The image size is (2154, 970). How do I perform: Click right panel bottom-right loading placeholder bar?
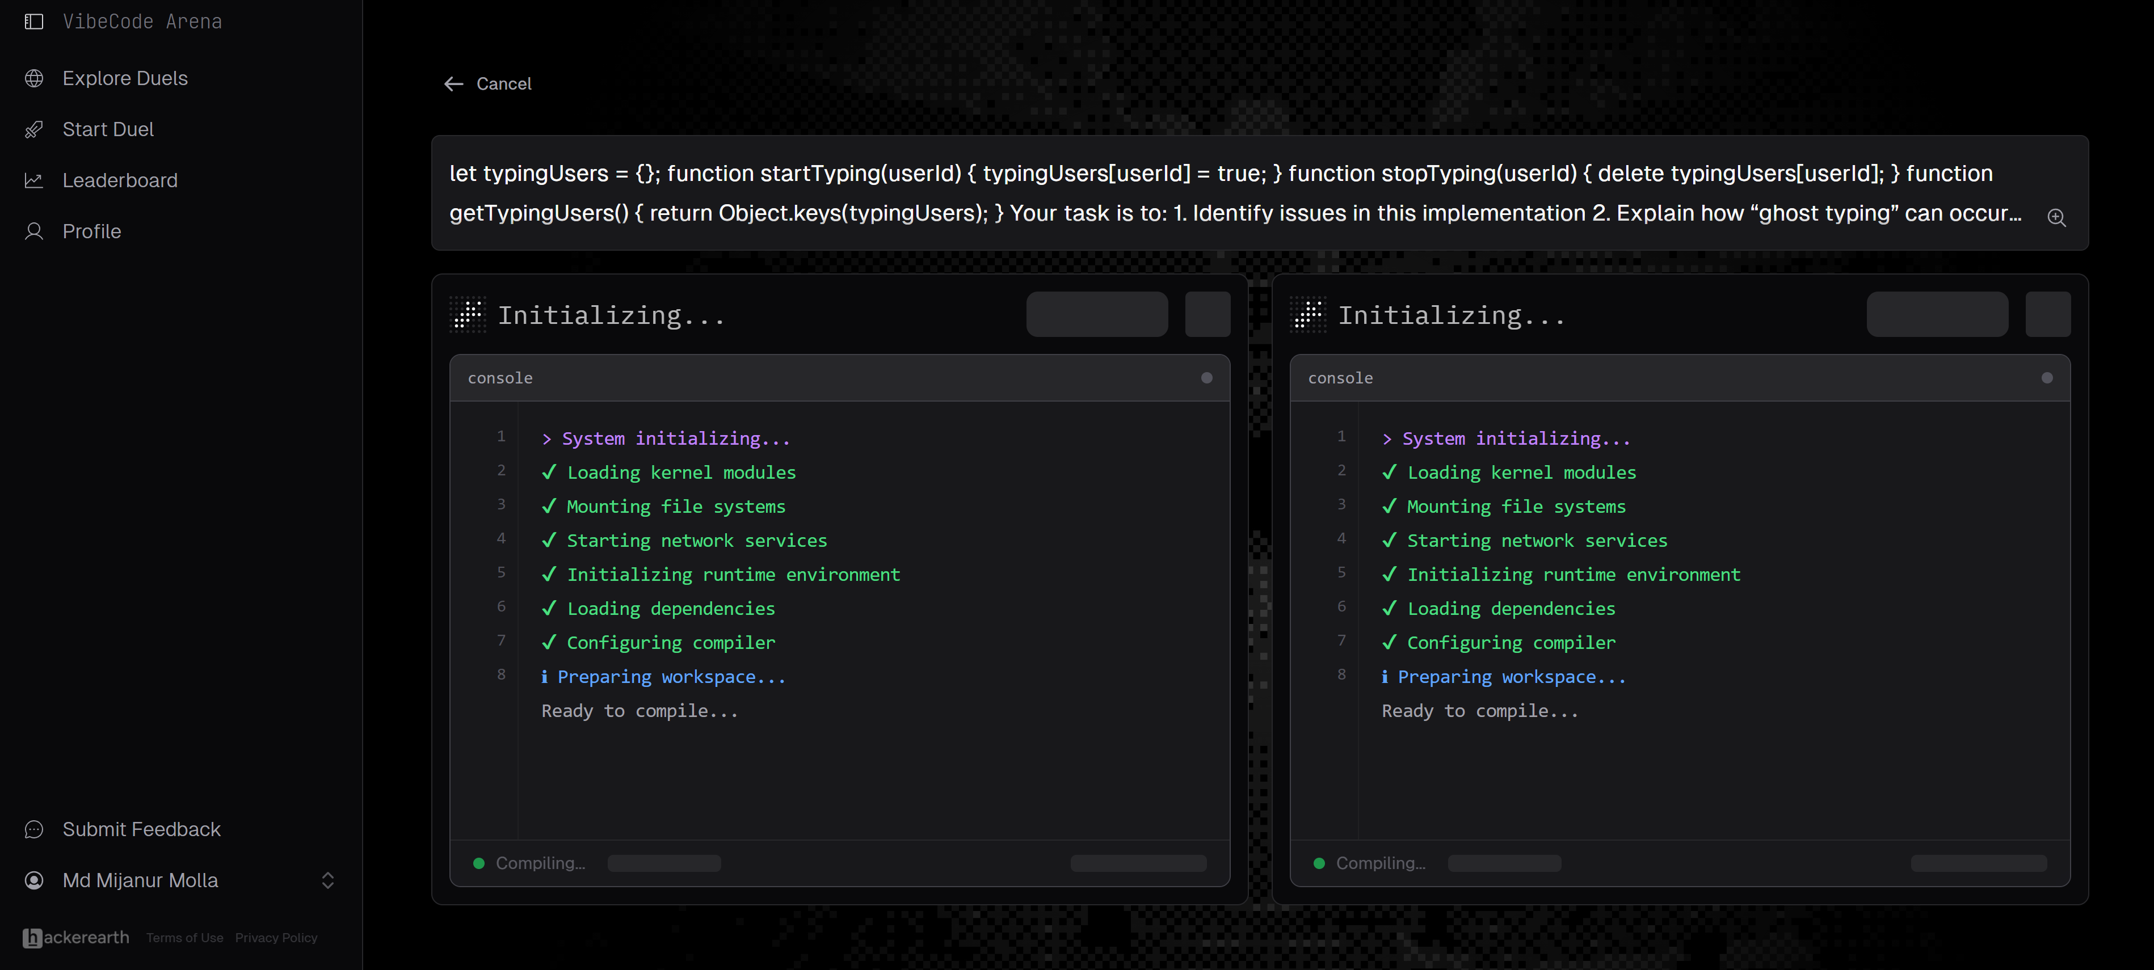1979,863
